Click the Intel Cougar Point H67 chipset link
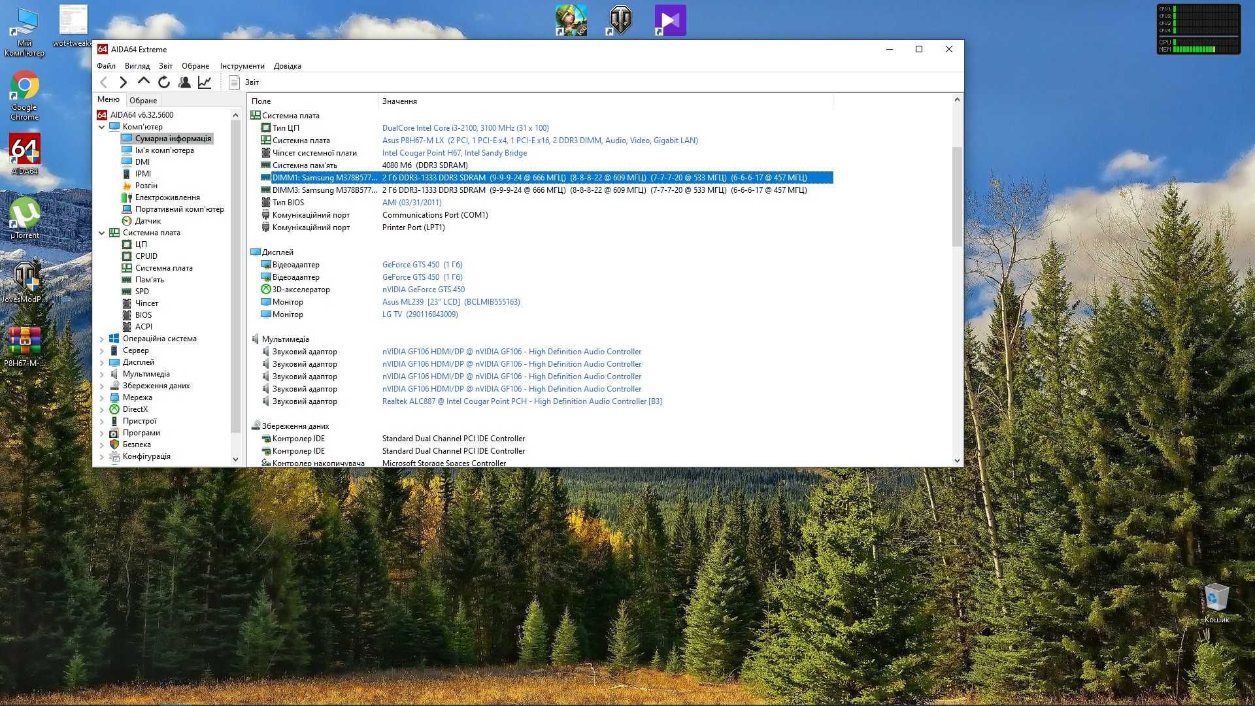Image resolution: width=1255 pixels, height=706 pixels. (454, 153)
